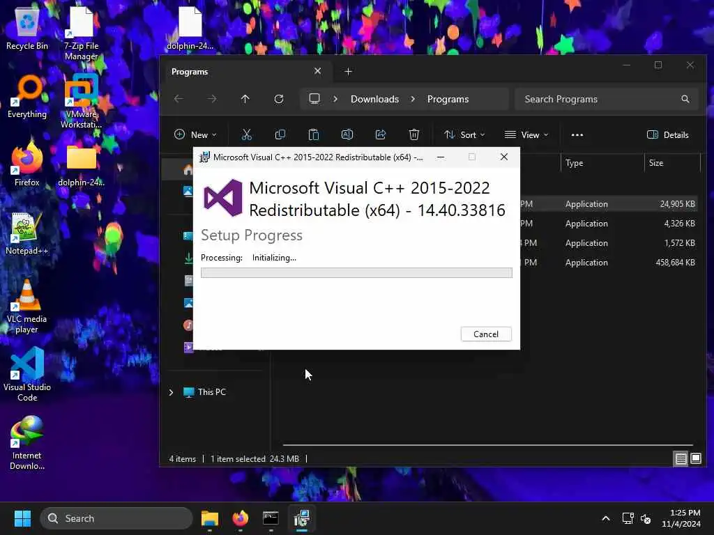
Task: Click the Delete trash icon
Action: 414,134
